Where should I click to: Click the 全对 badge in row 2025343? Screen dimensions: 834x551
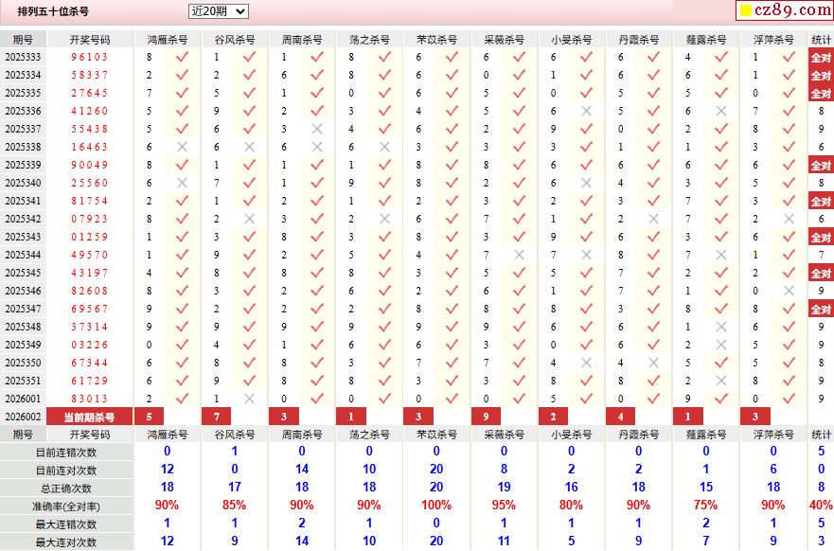(821, 237)
